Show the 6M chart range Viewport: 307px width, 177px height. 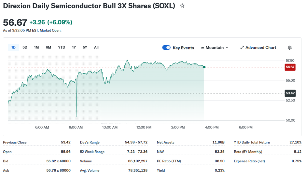coord(48,47)
